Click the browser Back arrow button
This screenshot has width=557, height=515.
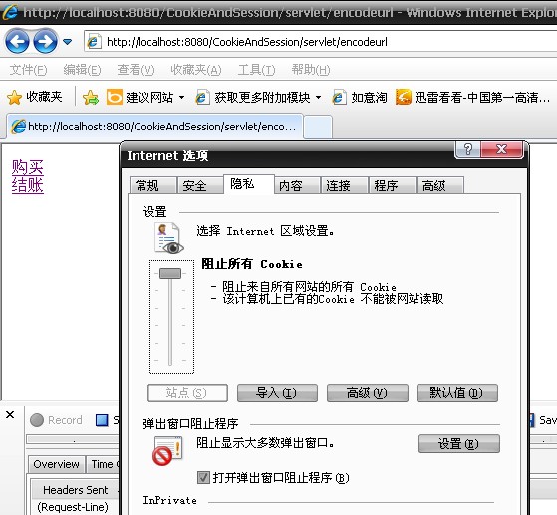tap(17, 42)
